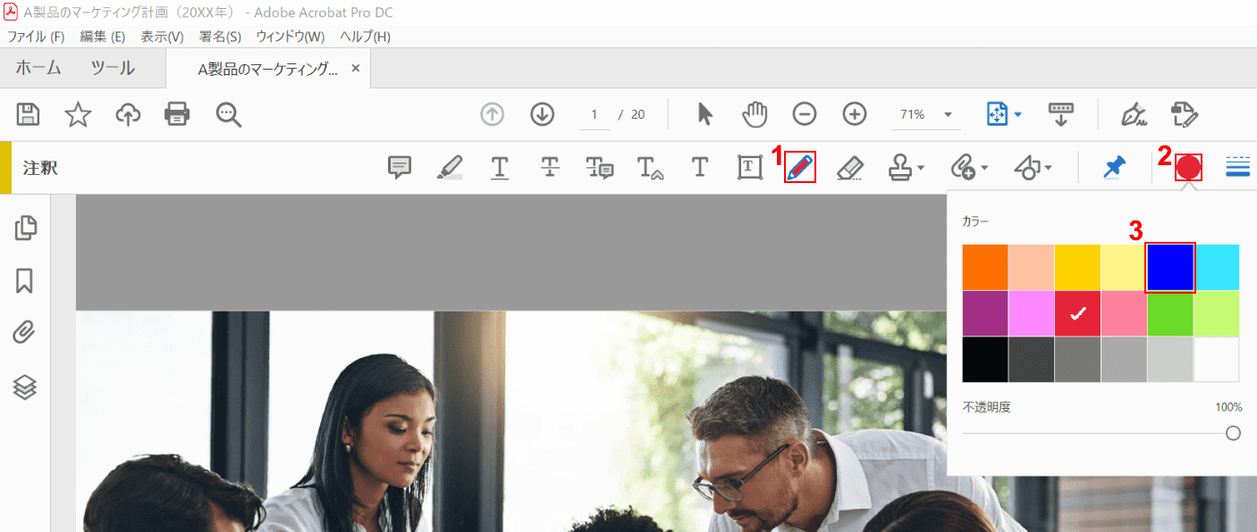Pick the blue color swatch
Viewport: 1257px width, 532px height.
click(1170, 267)
